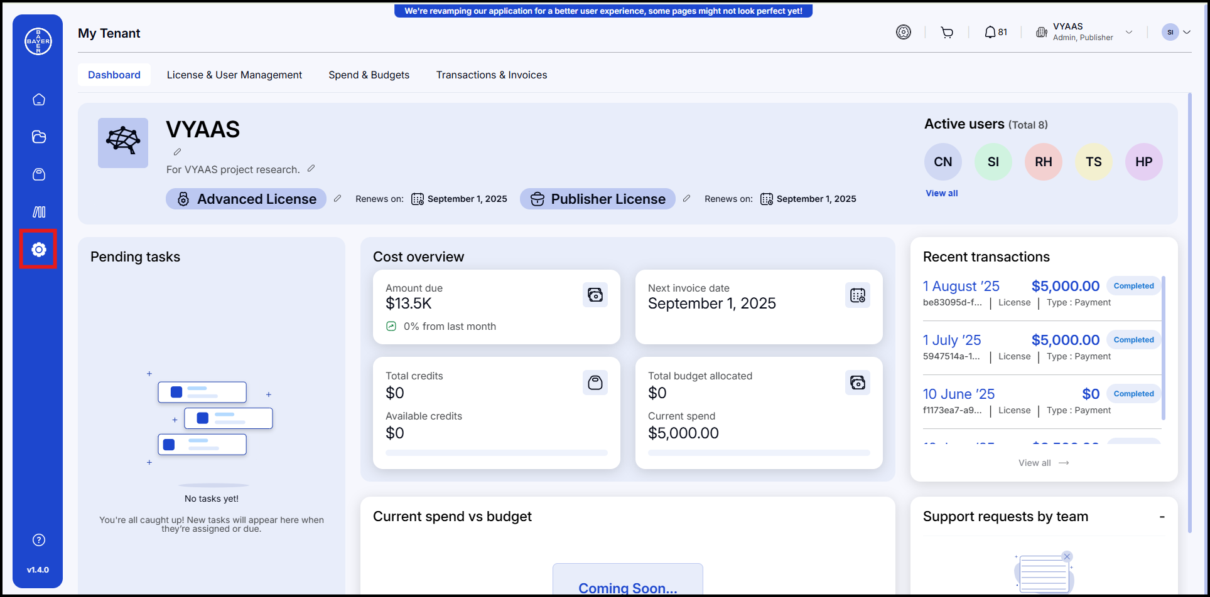Click the be83095d-f... transaction ID
The image size is (1210, 597).
click(953, 302)
